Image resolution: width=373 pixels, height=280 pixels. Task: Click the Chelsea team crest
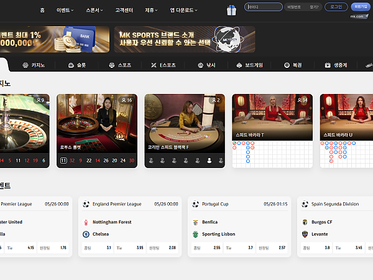point(86,234)
